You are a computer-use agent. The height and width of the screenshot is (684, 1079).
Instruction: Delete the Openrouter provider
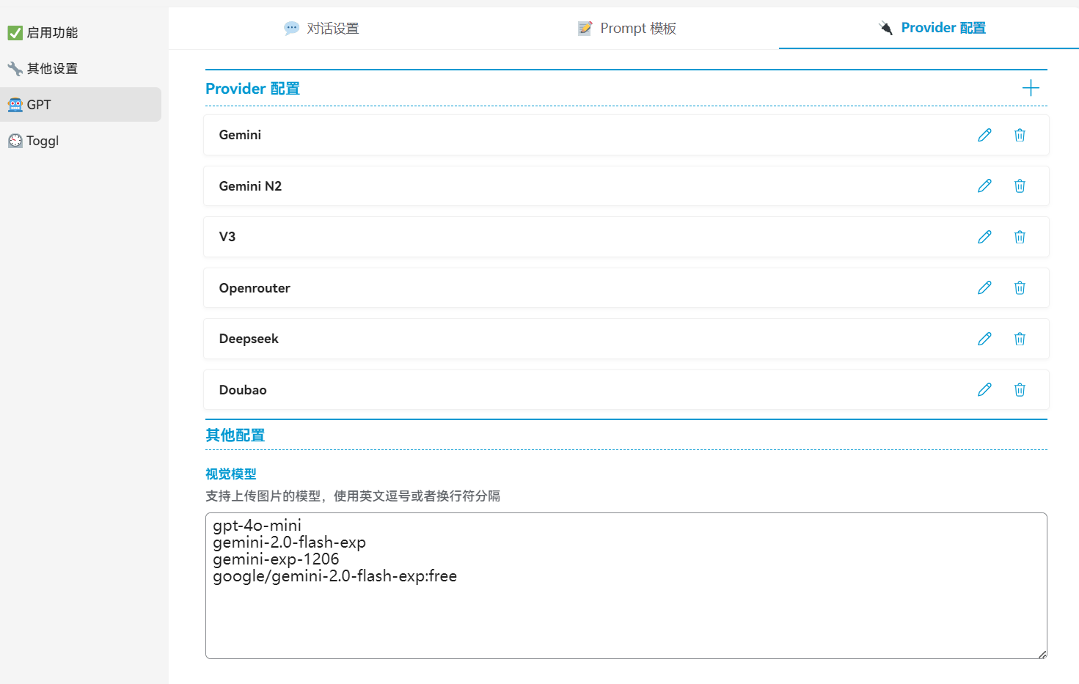click(x=1020, y=287)
